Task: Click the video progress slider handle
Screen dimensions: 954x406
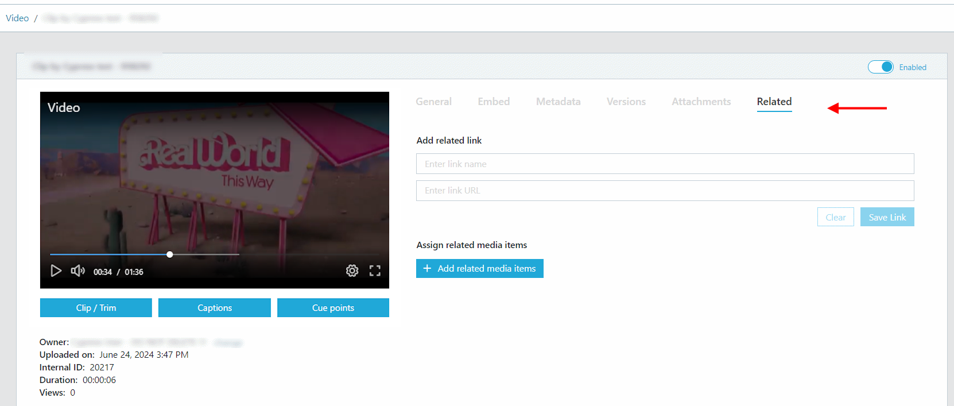Action: tap(170, 254)
